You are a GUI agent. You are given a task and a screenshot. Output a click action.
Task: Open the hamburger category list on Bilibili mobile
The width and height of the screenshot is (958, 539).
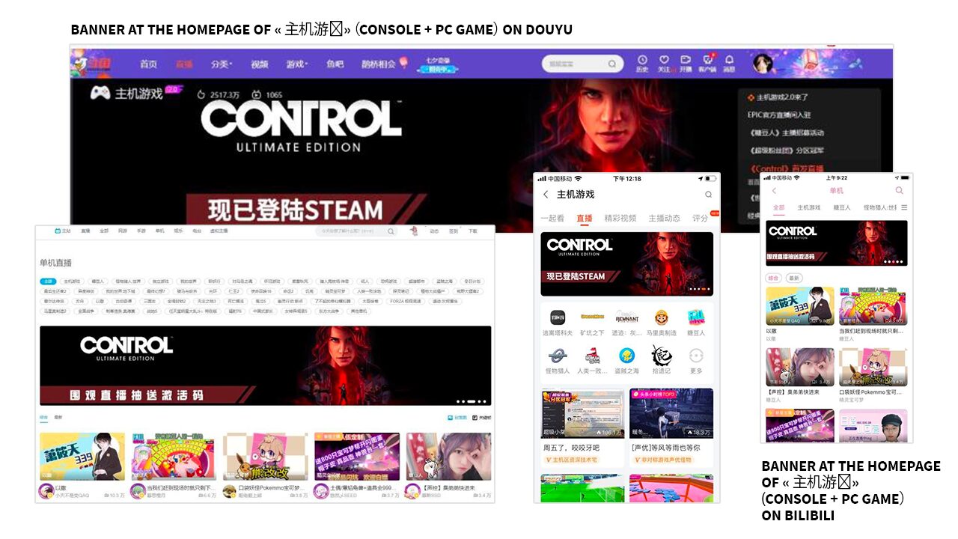point(904,207)
